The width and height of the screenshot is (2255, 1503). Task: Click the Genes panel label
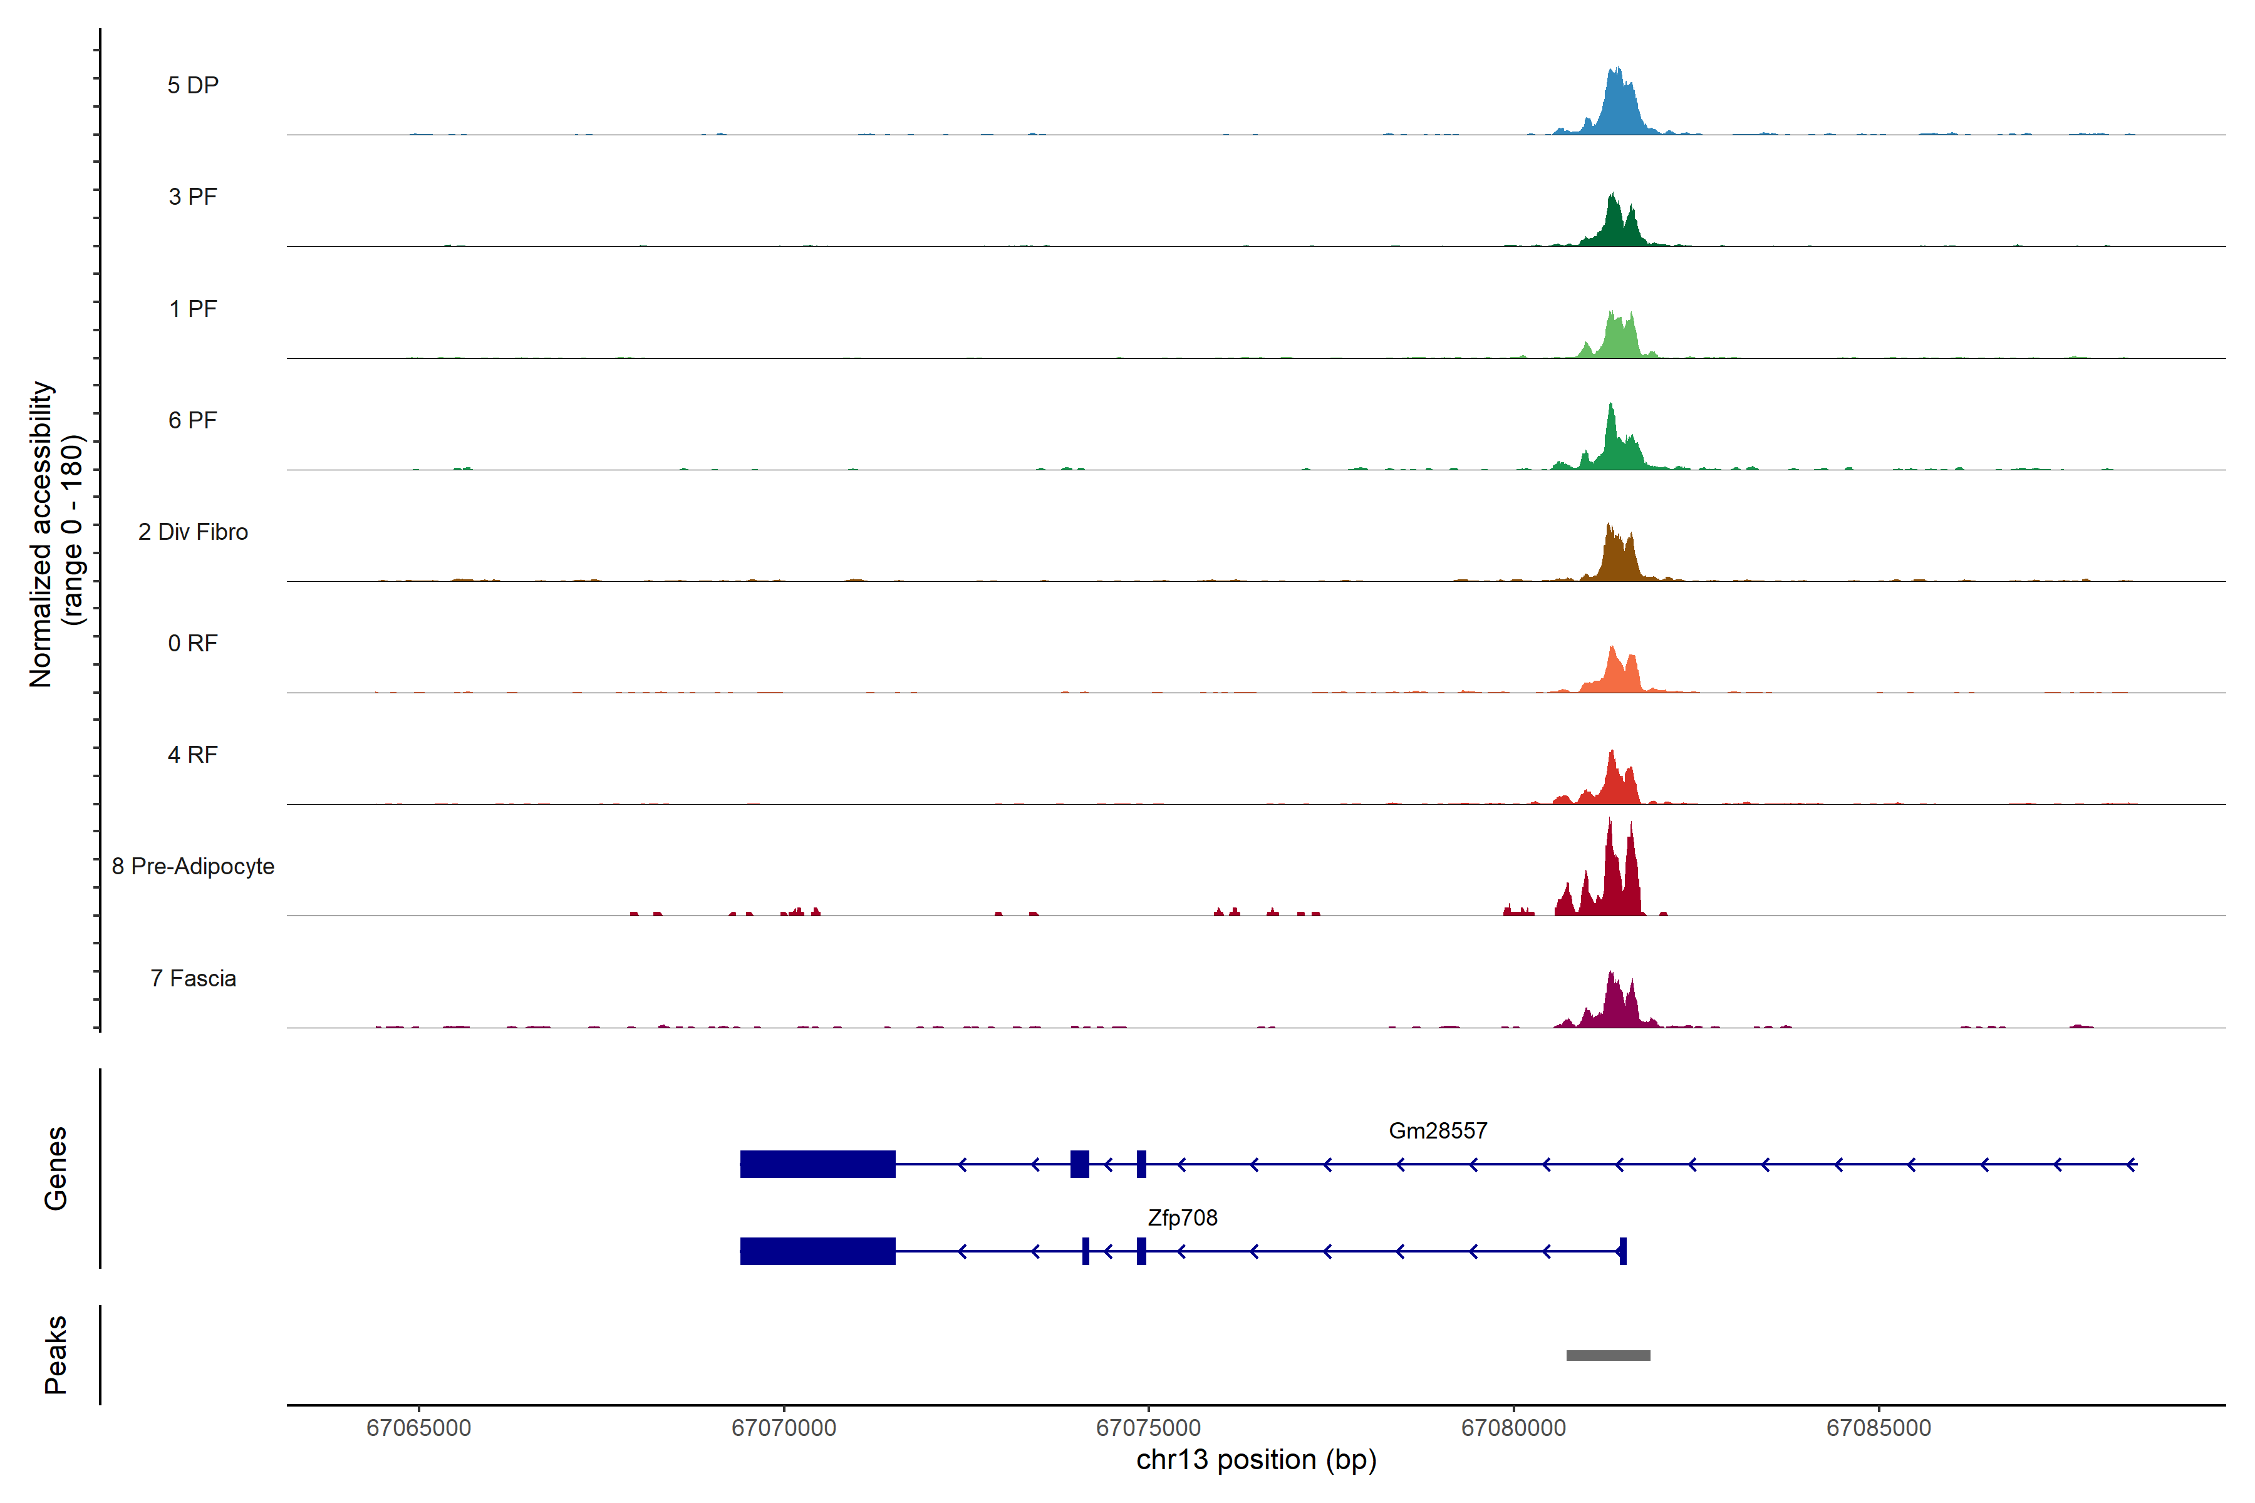[x=56, y=1167]
